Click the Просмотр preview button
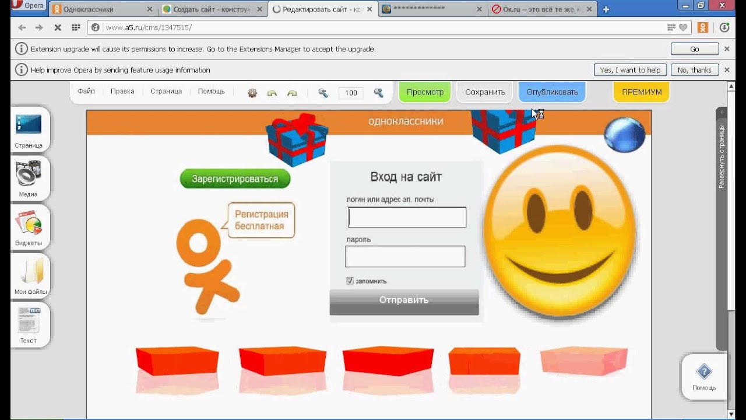The height and width of the screenshot is (420, 746). tap(425, 92)
